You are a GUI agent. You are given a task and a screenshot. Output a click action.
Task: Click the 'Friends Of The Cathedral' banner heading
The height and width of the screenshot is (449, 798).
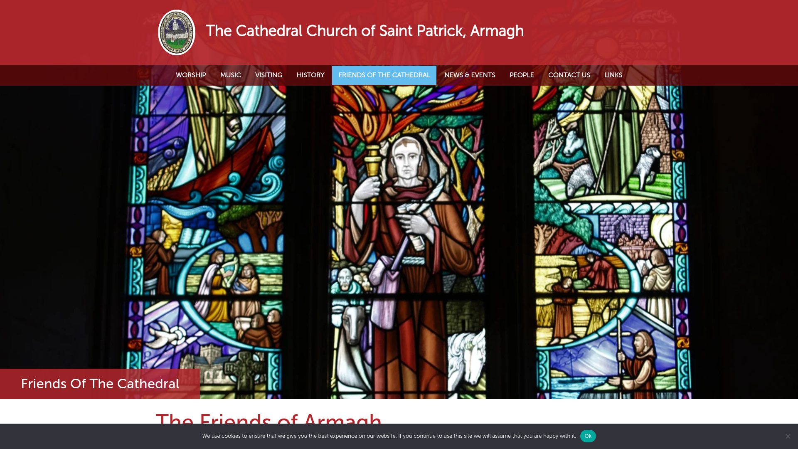100,384
